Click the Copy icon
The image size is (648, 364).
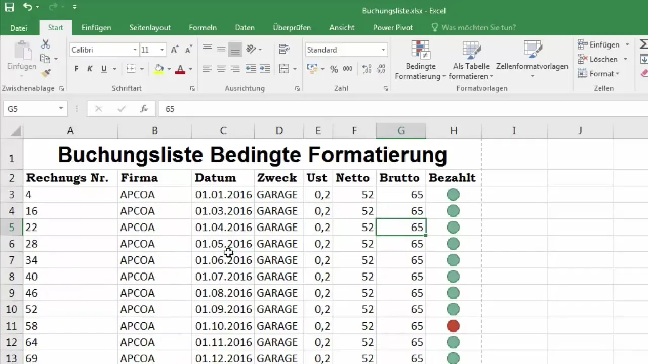pyautogui.click(x=46, y=59)
